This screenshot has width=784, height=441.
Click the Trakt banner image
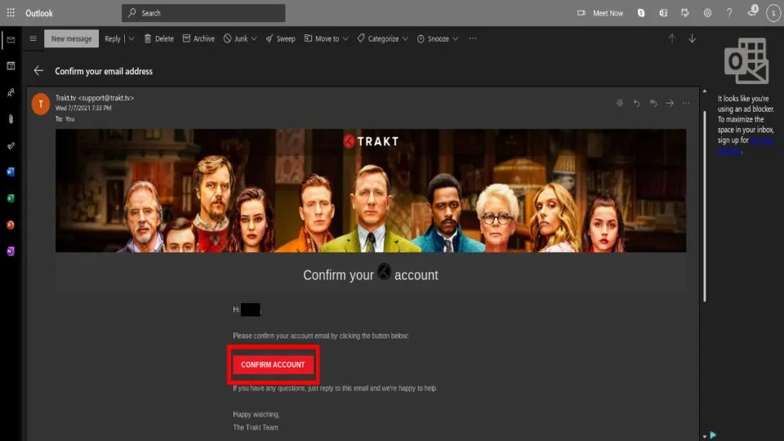371,190
